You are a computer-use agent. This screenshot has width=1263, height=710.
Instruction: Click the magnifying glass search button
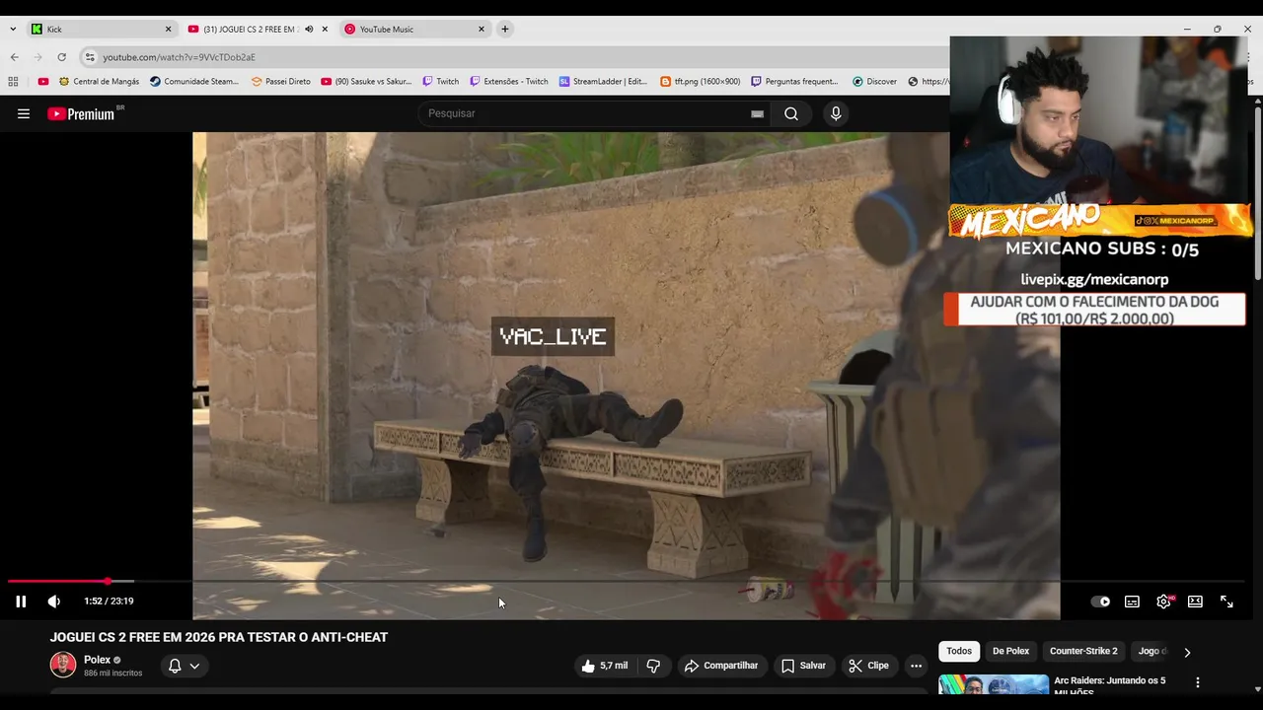[x=791, y=113]
